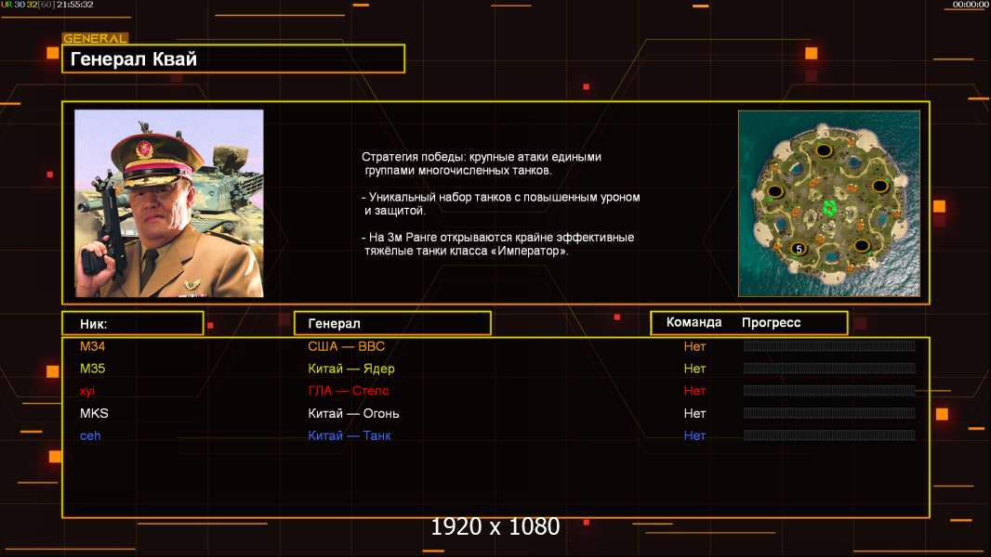This screenshot has height=557, width=991.
Task: Select player name M34
Action: [x=92, y=346]
